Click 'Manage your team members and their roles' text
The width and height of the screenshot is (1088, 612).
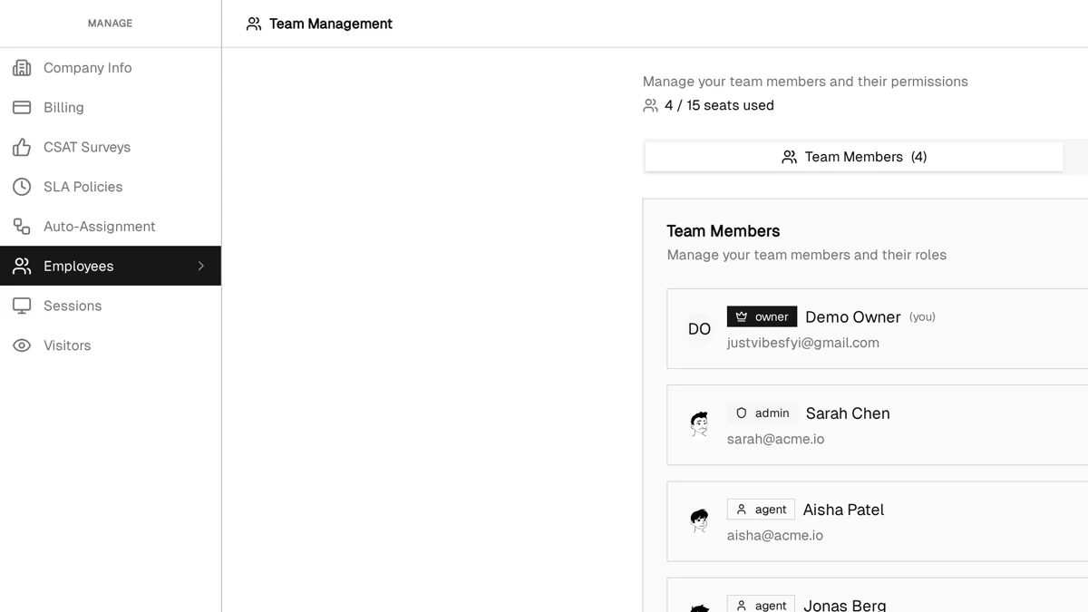point(807,255)
